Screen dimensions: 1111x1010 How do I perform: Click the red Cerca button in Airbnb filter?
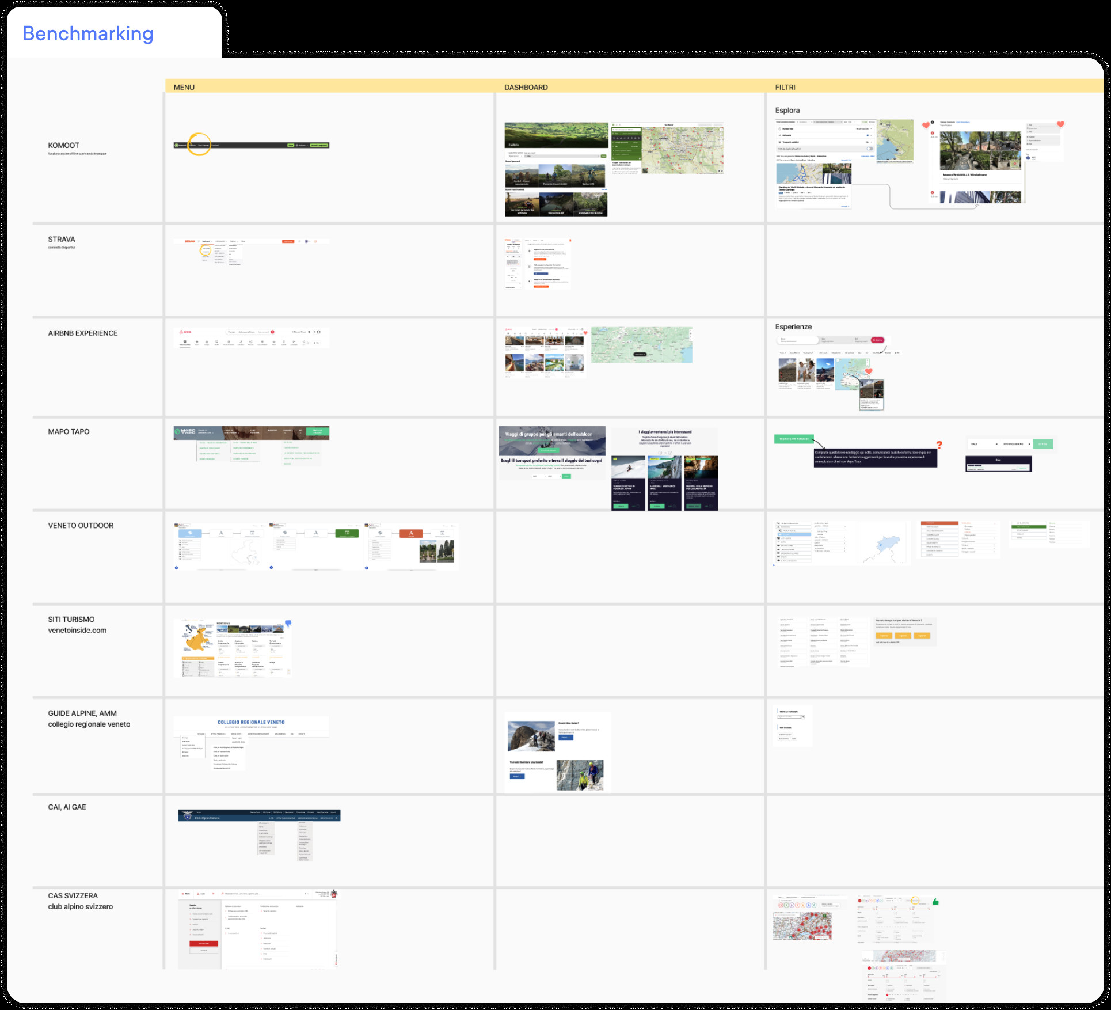(x=877, y=340)
